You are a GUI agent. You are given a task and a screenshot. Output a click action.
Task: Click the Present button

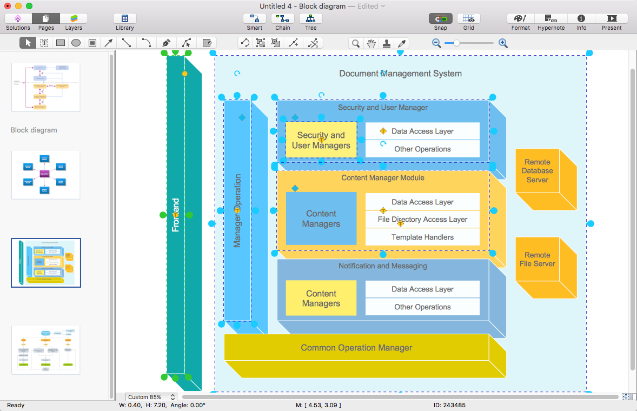click(612, 19)
